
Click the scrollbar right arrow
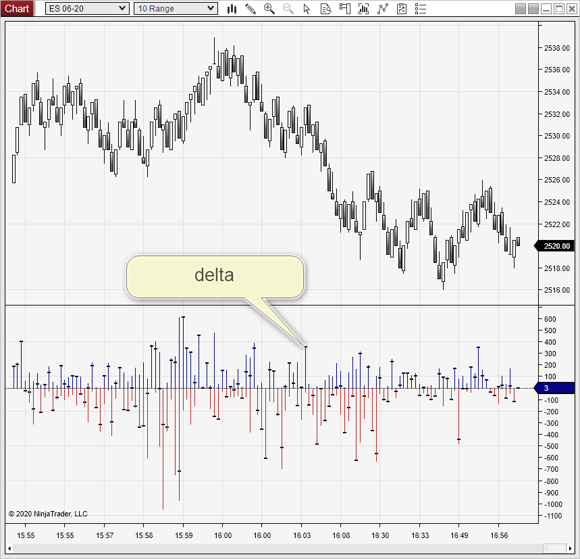[x=571, y=548]
